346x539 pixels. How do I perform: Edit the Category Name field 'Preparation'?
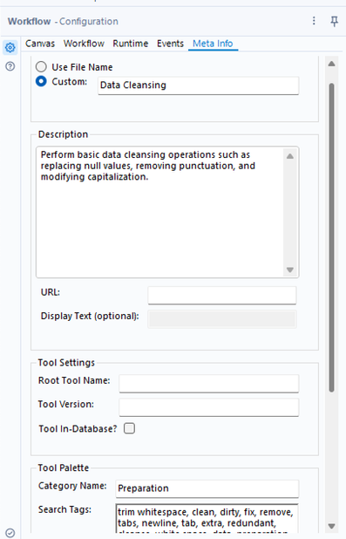[x=207, y=488]
